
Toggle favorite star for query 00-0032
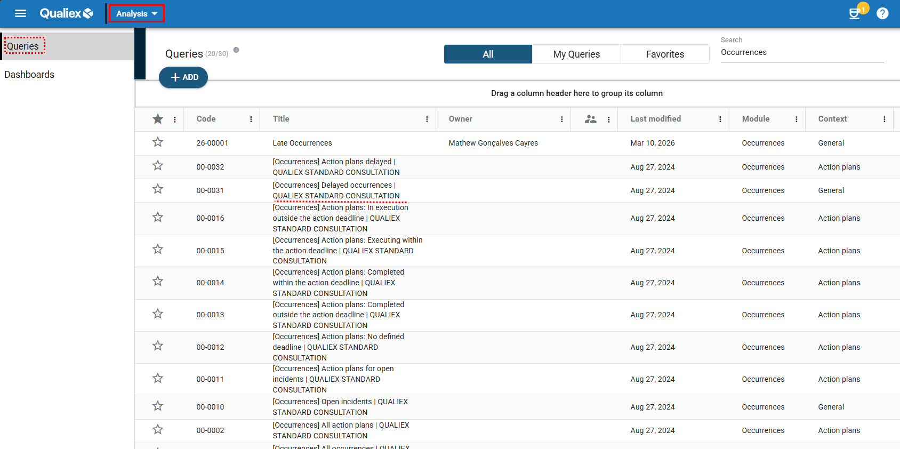158,166
